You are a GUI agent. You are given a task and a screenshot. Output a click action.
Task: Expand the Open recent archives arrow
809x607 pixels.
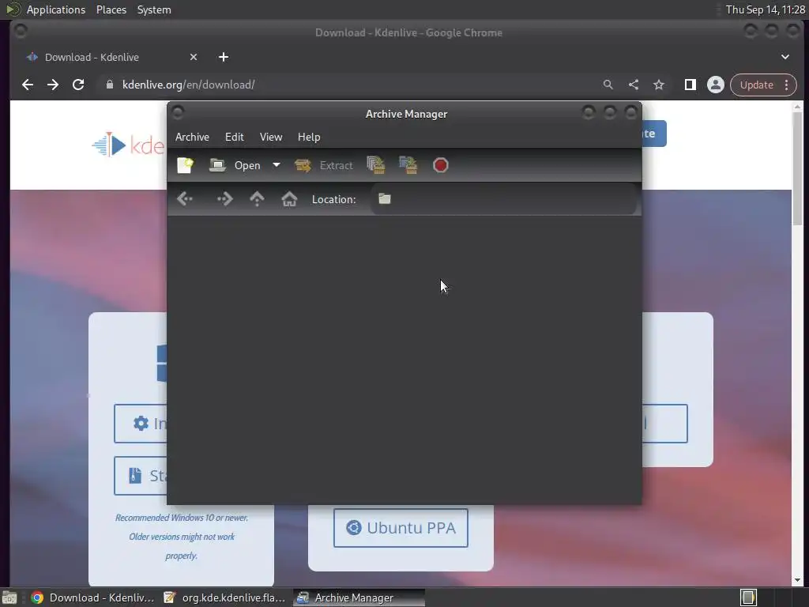point(277,165)
